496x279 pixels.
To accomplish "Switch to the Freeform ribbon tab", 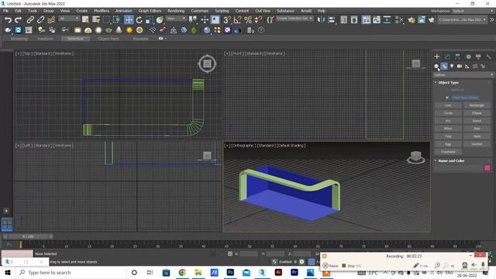I will coord(45,39).
